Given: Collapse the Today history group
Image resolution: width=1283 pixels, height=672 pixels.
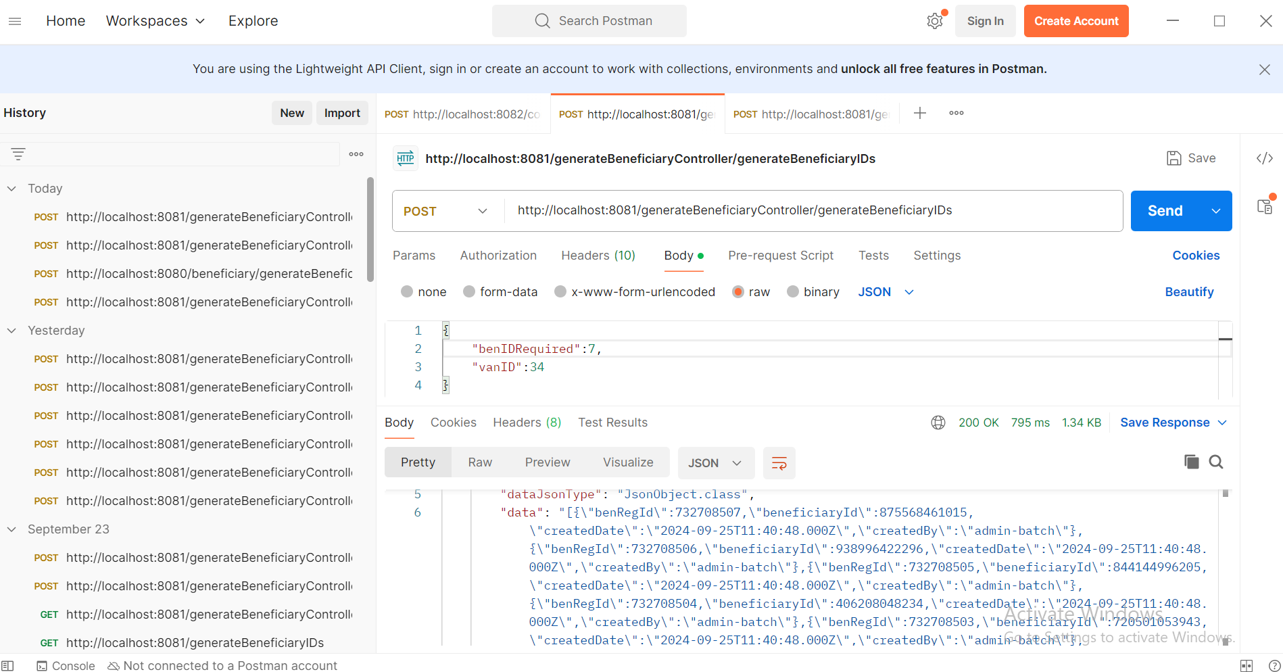Looking at the screenshot, I should 11,189.
